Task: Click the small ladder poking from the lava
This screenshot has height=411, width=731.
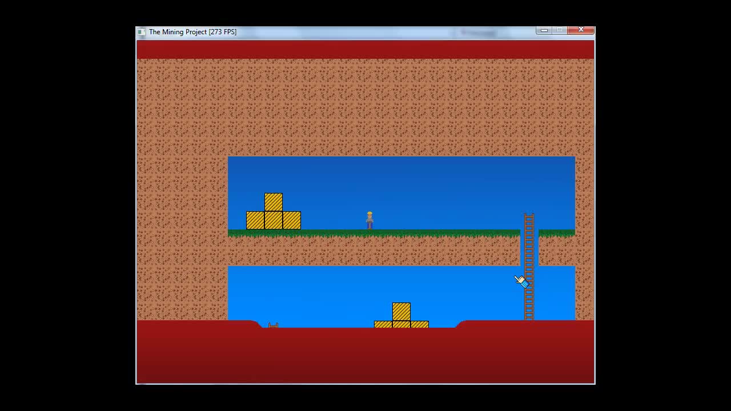Action: pos(273,325)
